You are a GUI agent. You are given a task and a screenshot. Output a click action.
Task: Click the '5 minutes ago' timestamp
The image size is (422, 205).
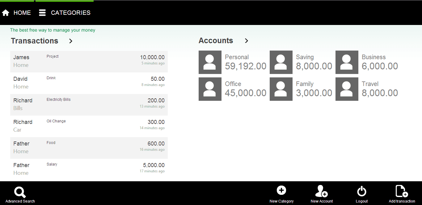[x=153, y=63]
